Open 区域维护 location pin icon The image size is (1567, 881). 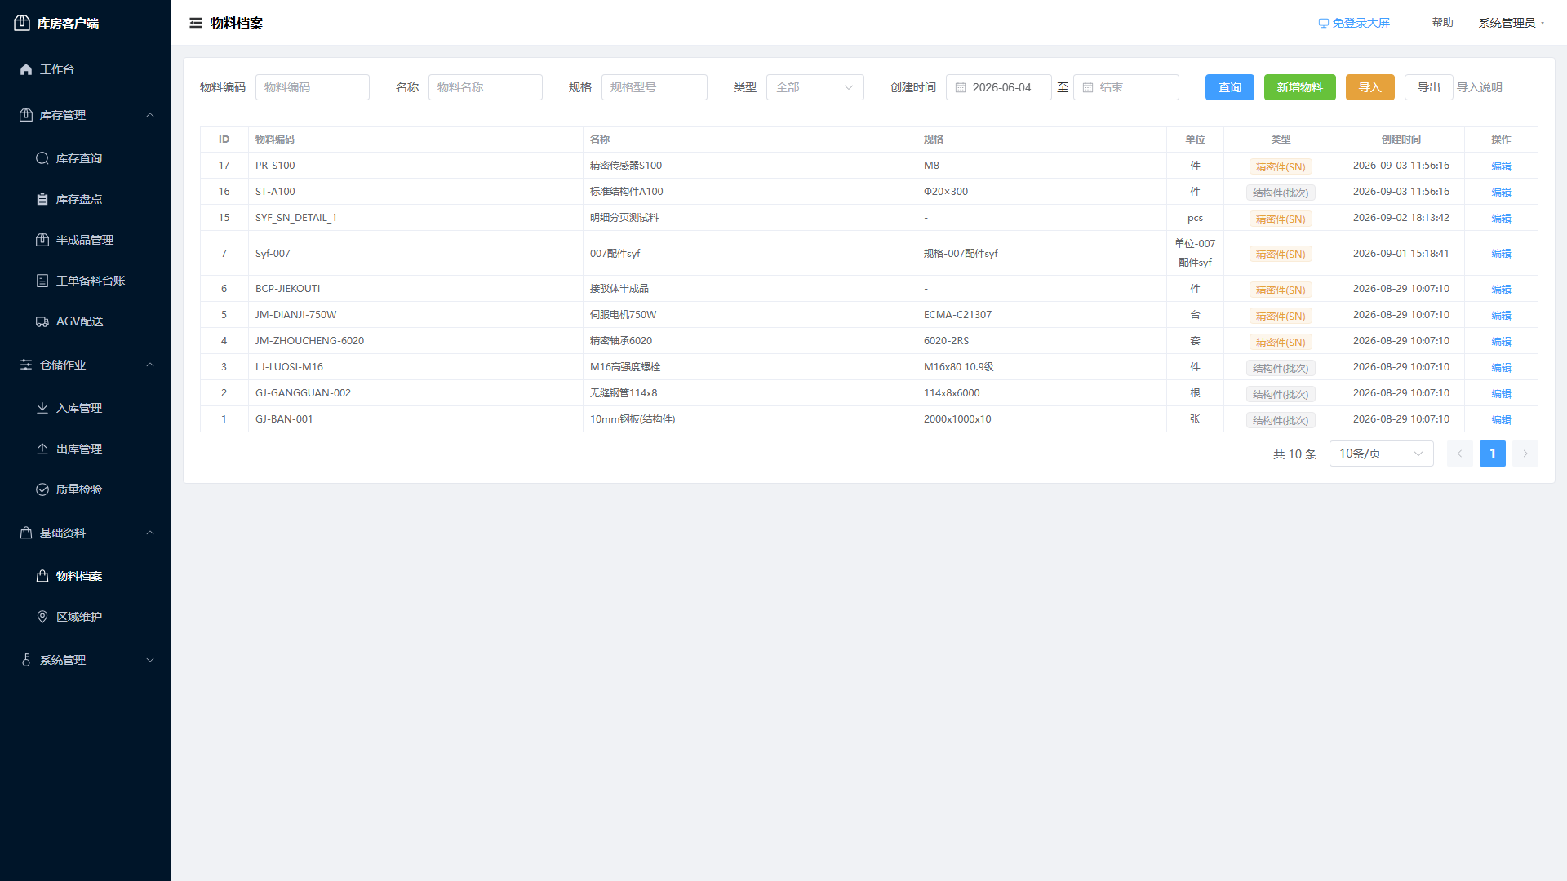click(x=42, y=617)
